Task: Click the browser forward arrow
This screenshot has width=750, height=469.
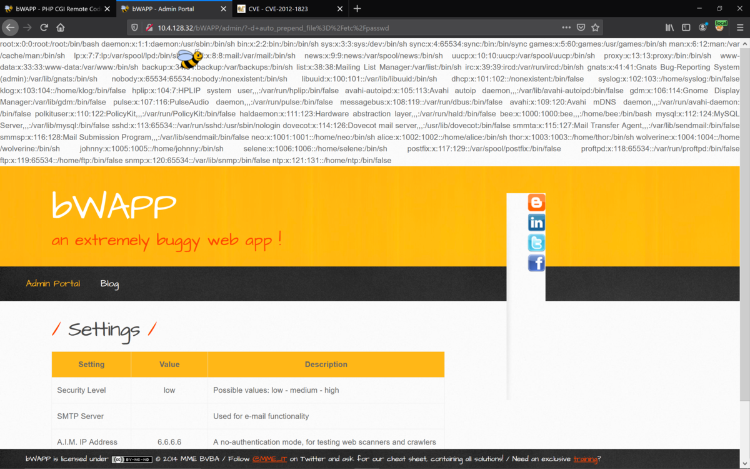Action: 27,28
